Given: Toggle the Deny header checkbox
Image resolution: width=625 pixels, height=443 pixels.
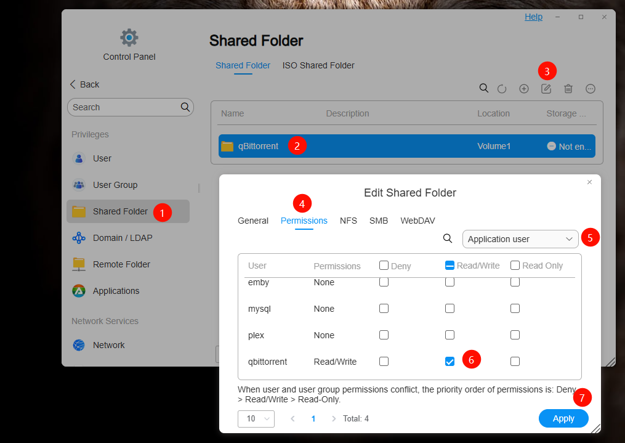Looking at the screenshot, I should coord(384,265).
